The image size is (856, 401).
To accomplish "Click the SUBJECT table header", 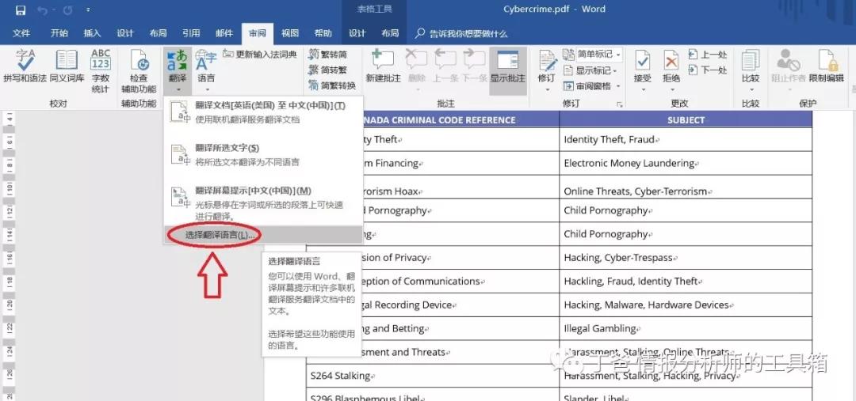I will click(686, 120).
